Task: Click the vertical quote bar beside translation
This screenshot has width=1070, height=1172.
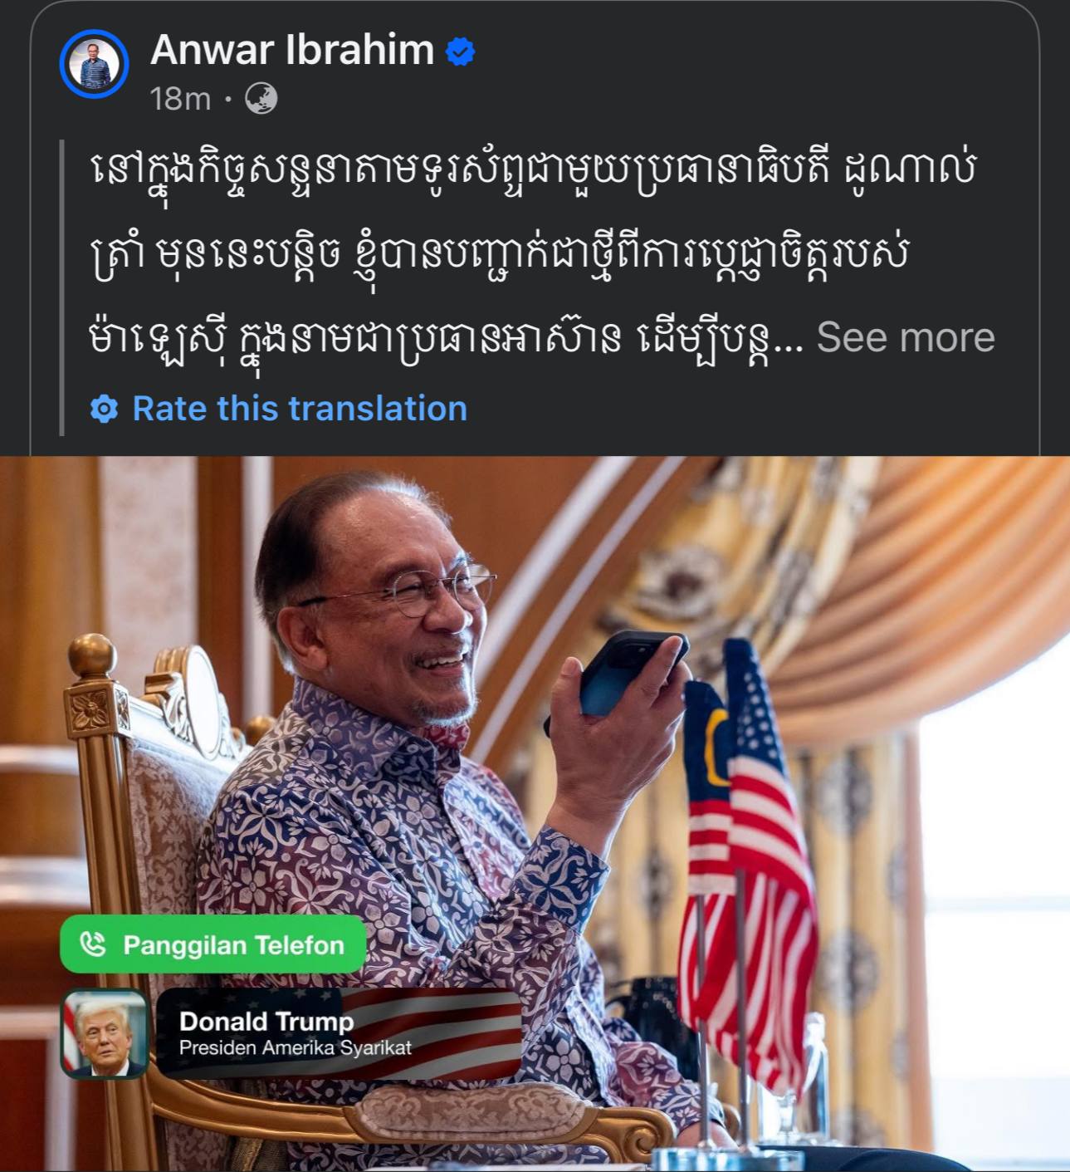Action: click(62, 287)
